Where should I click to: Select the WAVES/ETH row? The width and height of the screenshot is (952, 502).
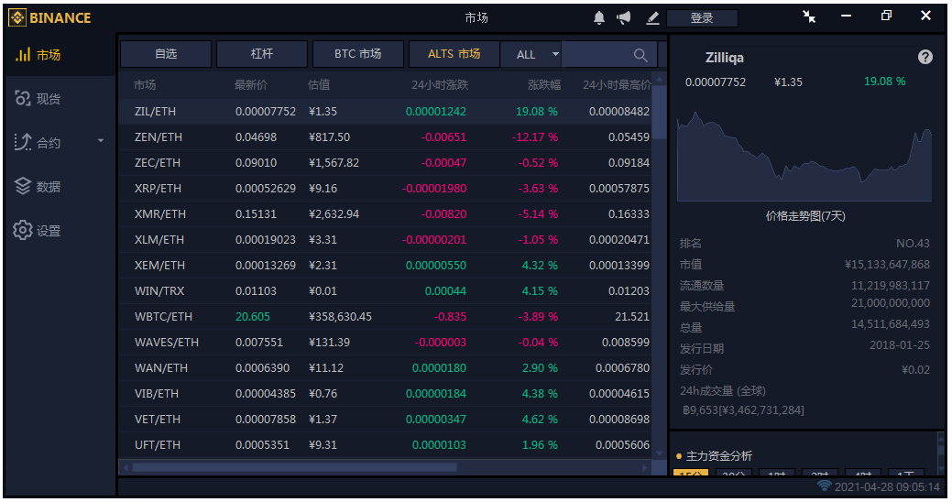385,343
